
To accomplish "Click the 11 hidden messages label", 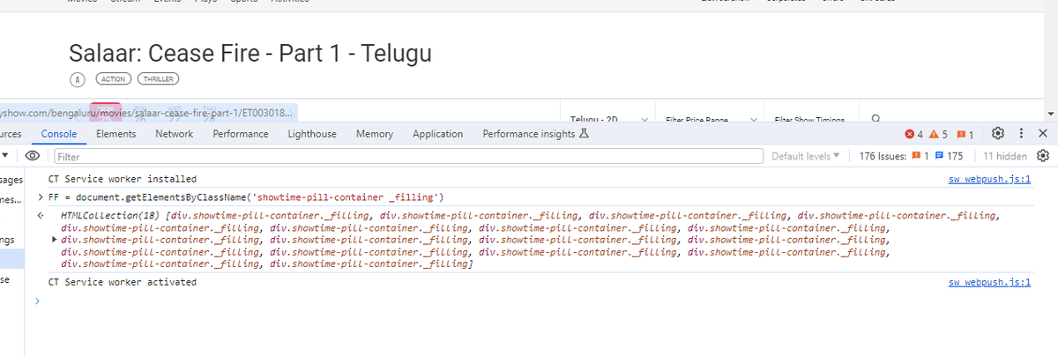I will click(1005, 156).
